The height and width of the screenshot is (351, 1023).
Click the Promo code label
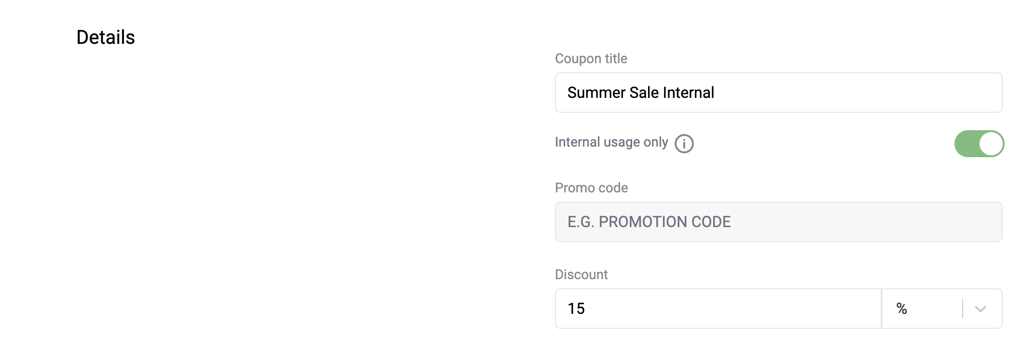(591, 188)
